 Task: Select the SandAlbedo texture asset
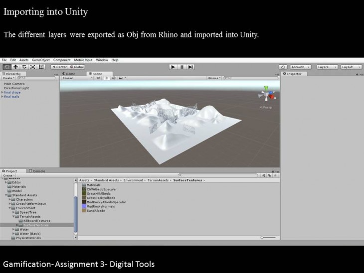point(95,211)
